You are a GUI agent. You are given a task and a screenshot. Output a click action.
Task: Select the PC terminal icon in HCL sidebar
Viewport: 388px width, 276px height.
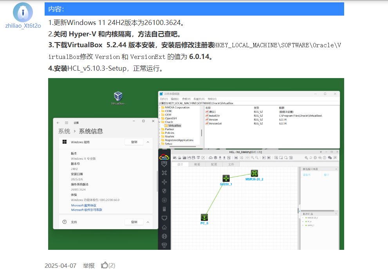pyautogui.click(x=164, y=218)
